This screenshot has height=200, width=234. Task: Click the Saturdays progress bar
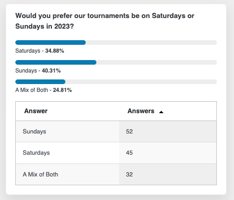point(116,42)
